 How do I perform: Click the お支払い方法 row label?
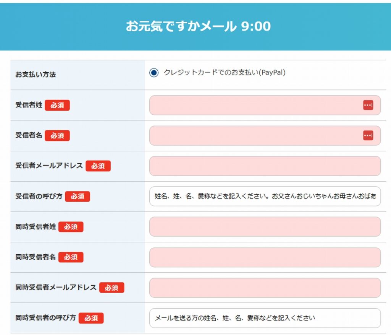(x=36, y=75)
